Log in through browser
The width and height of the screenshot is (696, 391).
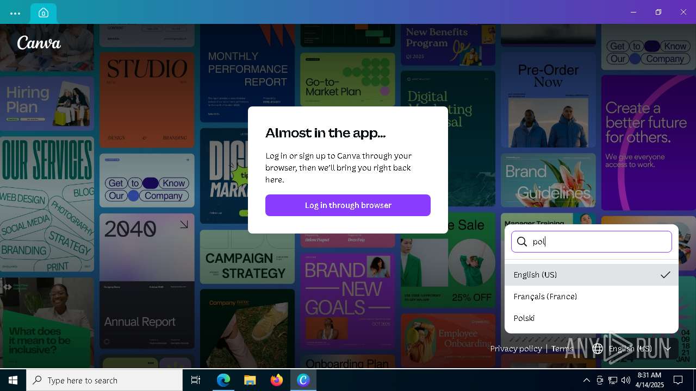point(348,205)
